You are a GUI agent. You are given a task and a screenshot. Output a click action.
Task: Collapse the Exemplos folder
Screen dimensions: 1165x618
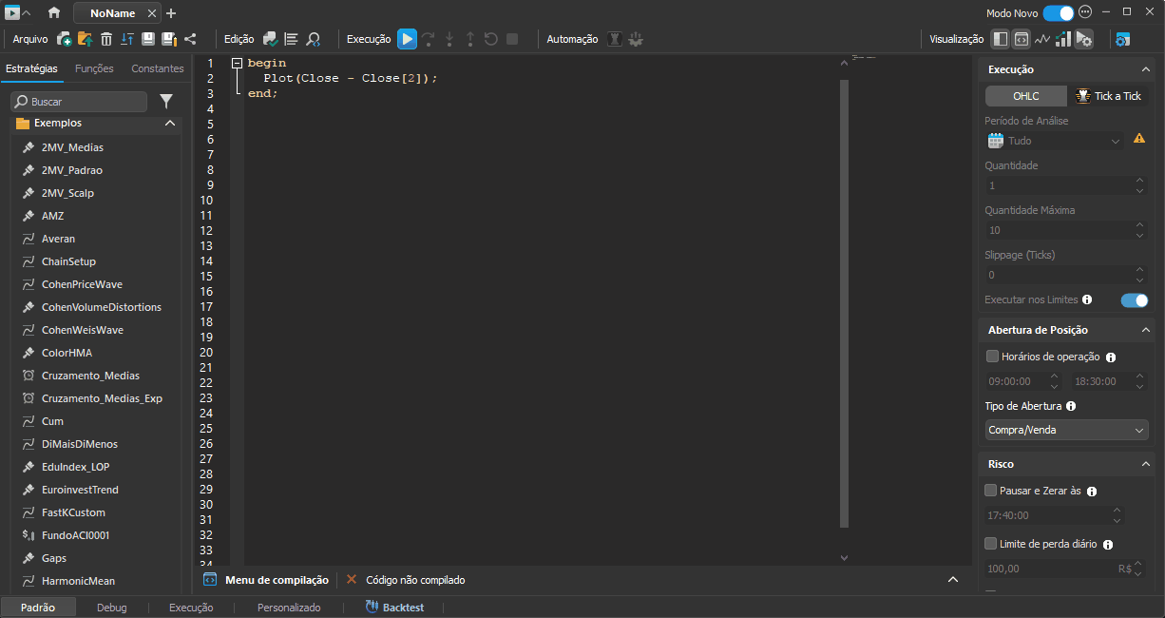pyautogui.click(x=170, y=124)
